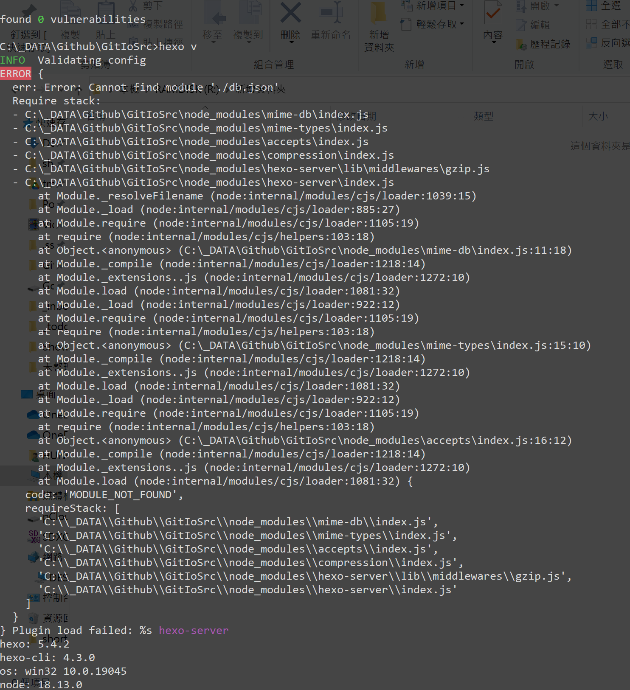Image resolution: width=630 pixels, height=690 pixels.
Task: Click the green INFO label in terminal
Action: pyautogui.click(x=13, y=60)
